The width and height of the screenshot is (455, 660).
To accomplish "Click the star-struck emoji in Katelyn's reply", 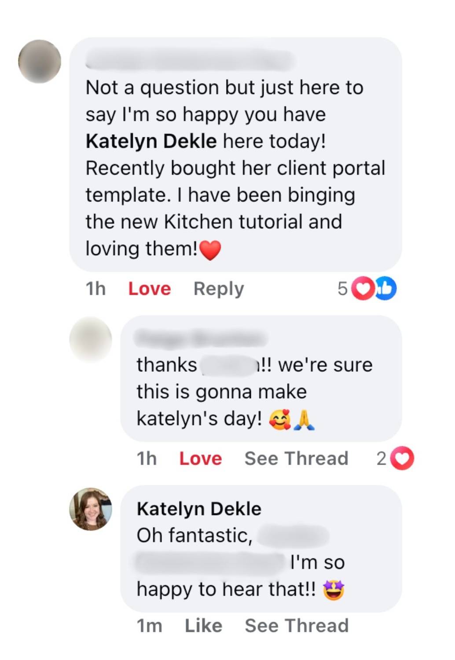I will tap(334, 590).
